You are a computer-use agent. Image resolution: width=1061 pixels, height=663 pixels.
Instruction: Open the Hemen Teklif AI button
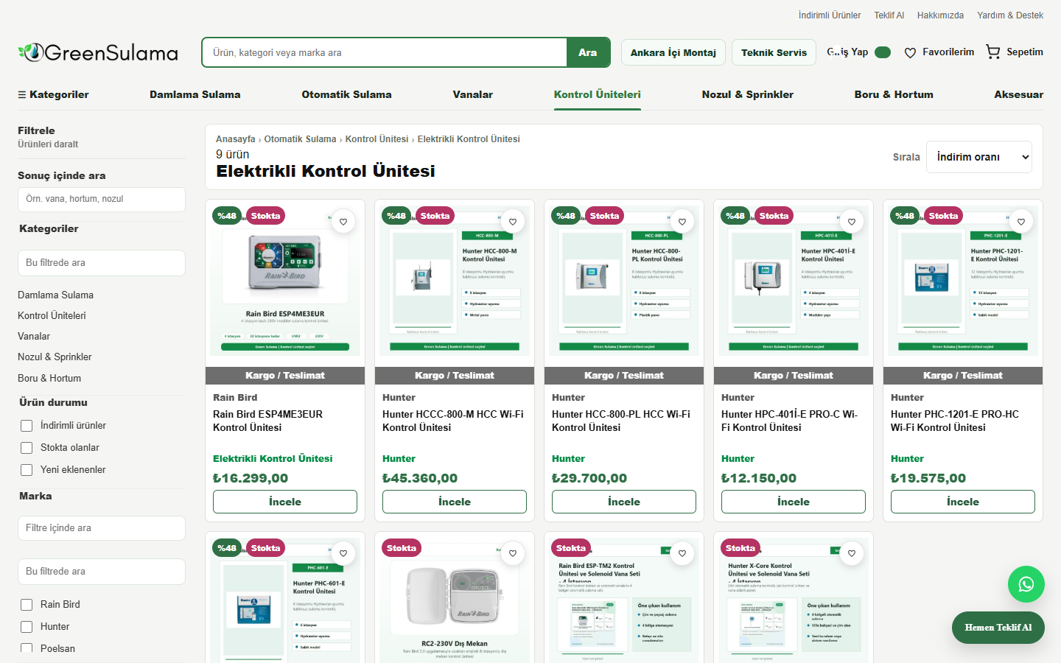point(998,628)
